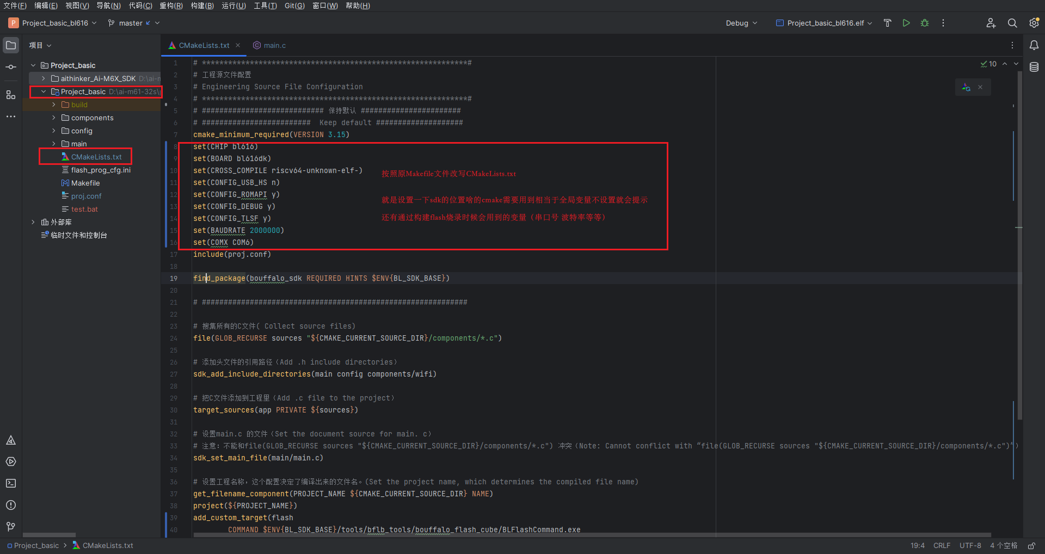Screen dimensions: 1045x554
Task: Jump to next highlighted problem arrow
Action: [x=1016, y=64]
